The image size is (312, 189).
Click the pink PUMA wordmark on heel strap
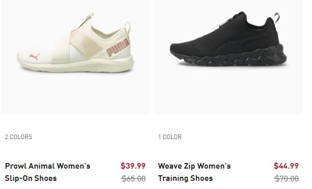point(118,47)
